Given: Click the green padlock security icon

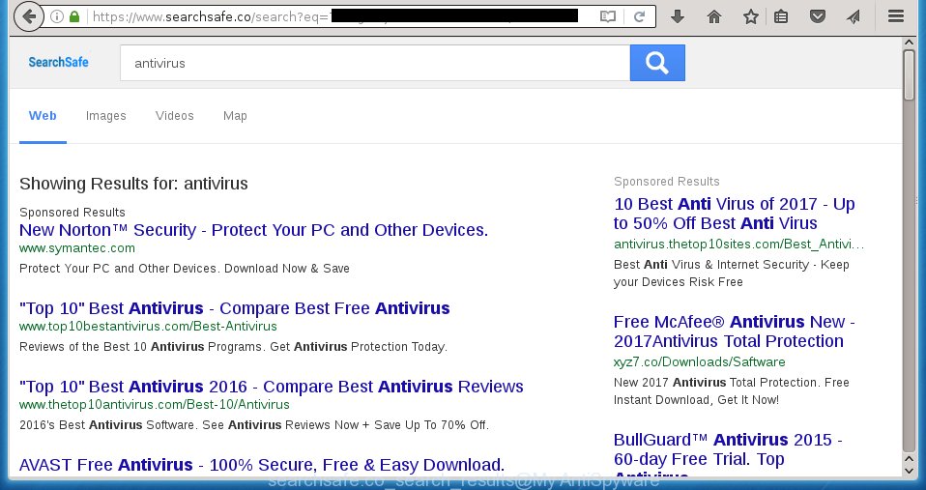Looking at the screenshot, I should [73, 16].
